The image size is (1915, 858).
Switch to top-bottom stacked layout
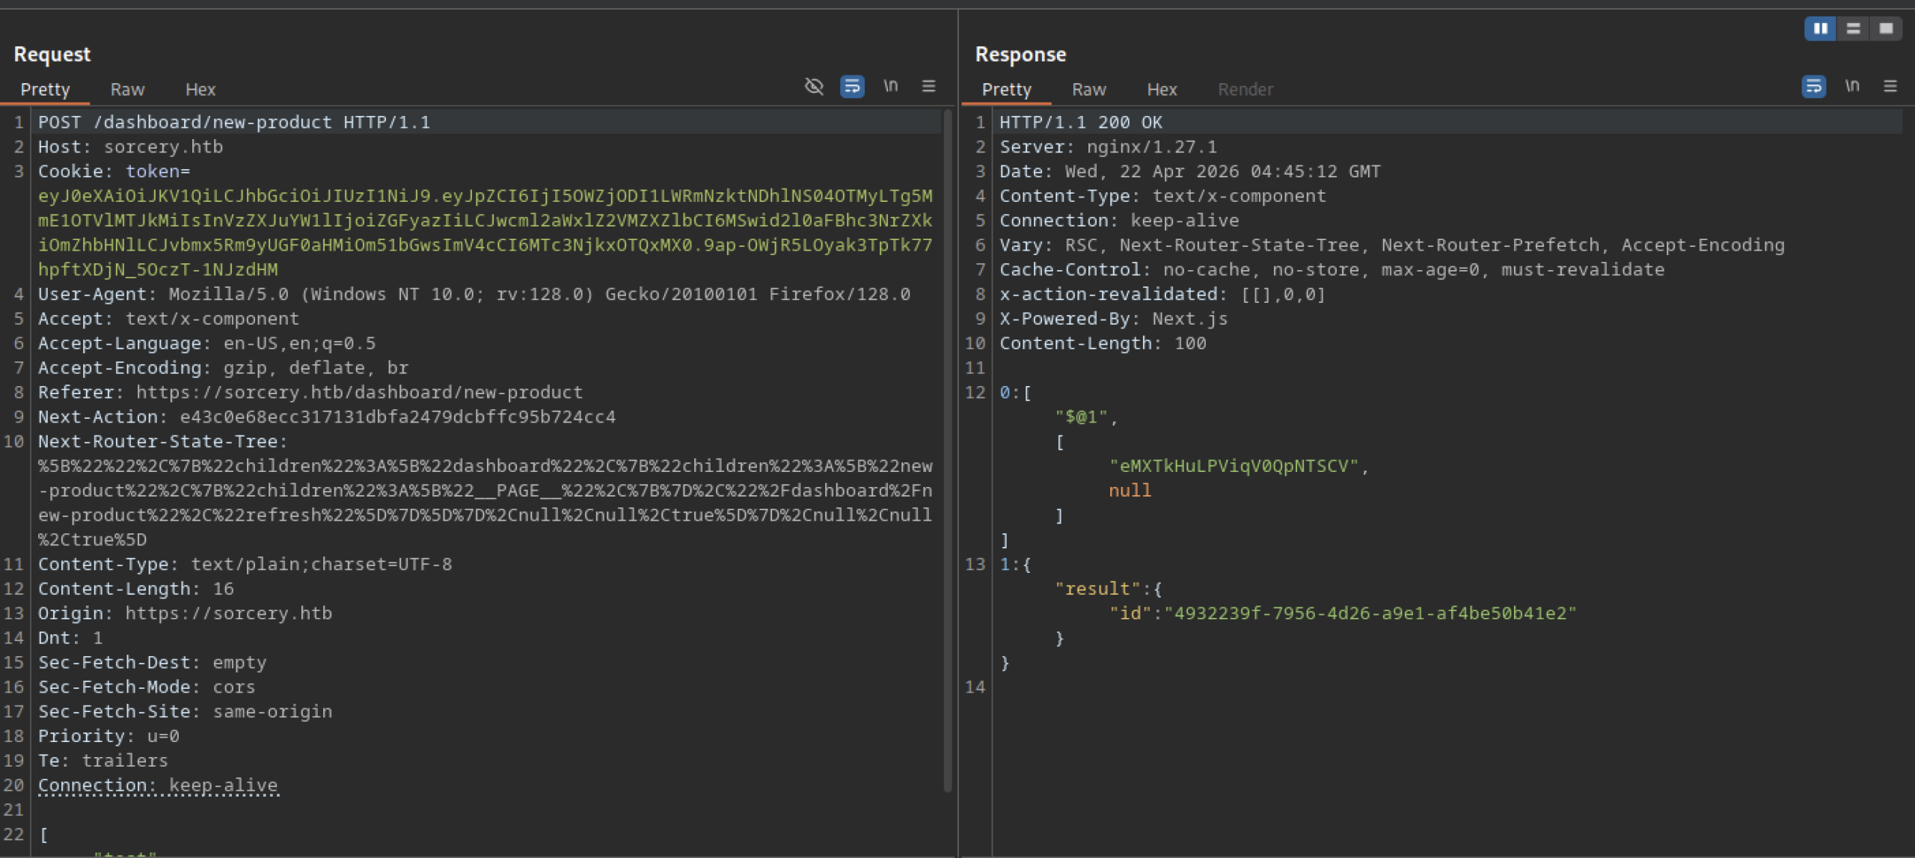(1853, 28)
